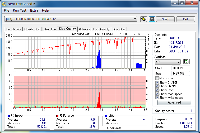Image resolution: width=200 pixels, height=133 pixels.
Task: Maximize the Nero DiscSpeed window
Action: coord(182,3)
